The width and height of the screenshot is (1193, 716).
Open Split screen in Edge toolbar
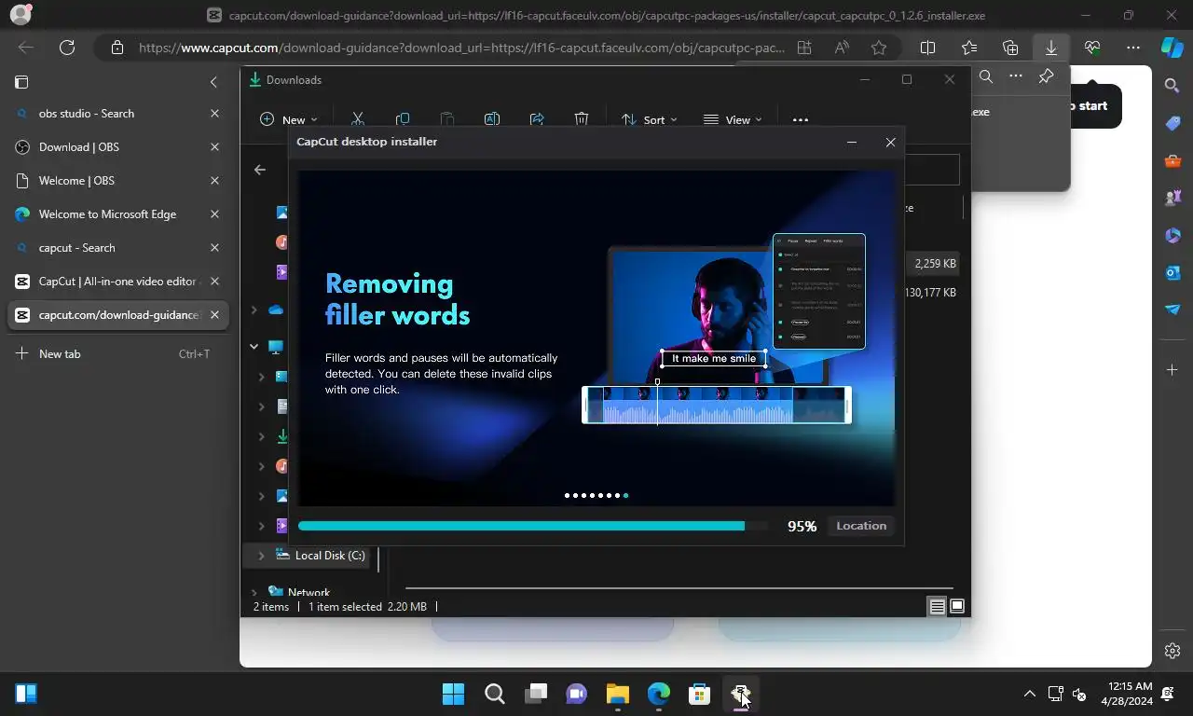click(928, 48)
